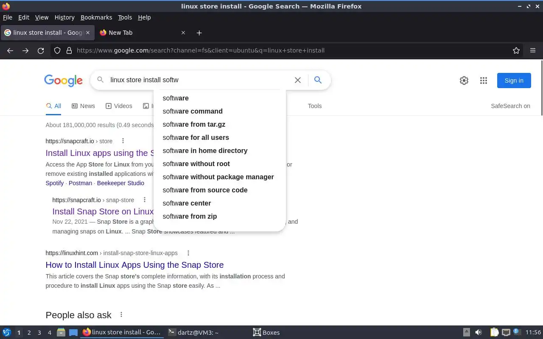Close the New Tab tab
The width and height of the screenshot is (543, 339).
183,33
